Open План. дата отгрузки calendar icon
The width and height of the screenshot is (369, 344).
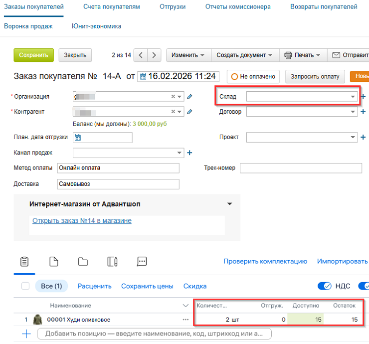coord(78,138)
